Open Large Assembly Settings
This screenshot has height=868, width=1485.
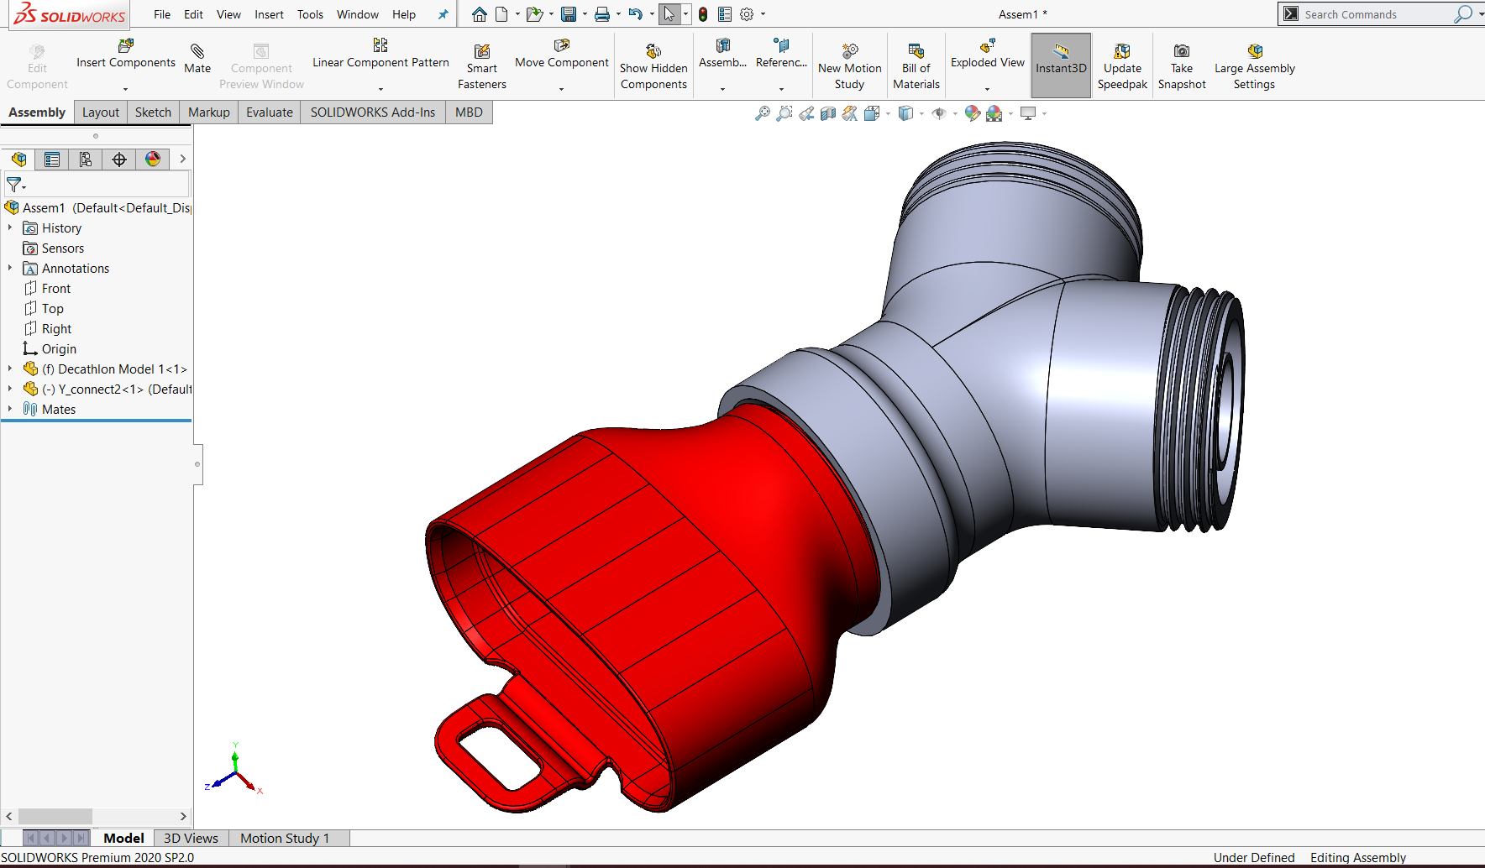coord(1255,67)
